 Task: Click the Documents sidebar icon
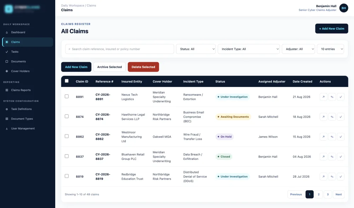click(x=7, y=61)
